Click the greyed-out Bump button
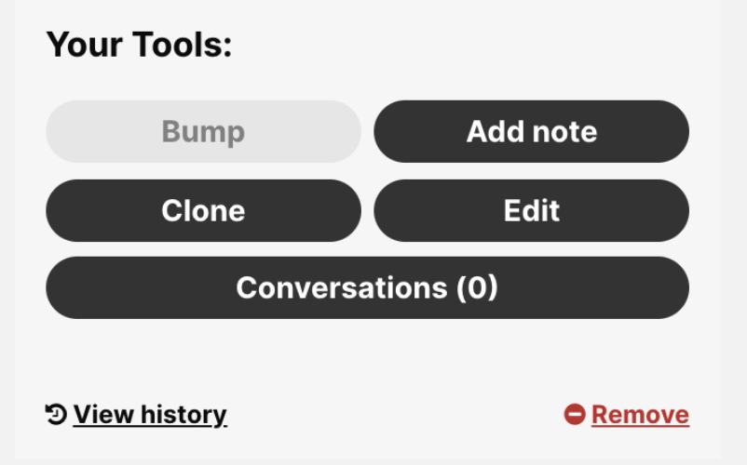This screenshot has height=465, width=747. (x=203, y=131)
